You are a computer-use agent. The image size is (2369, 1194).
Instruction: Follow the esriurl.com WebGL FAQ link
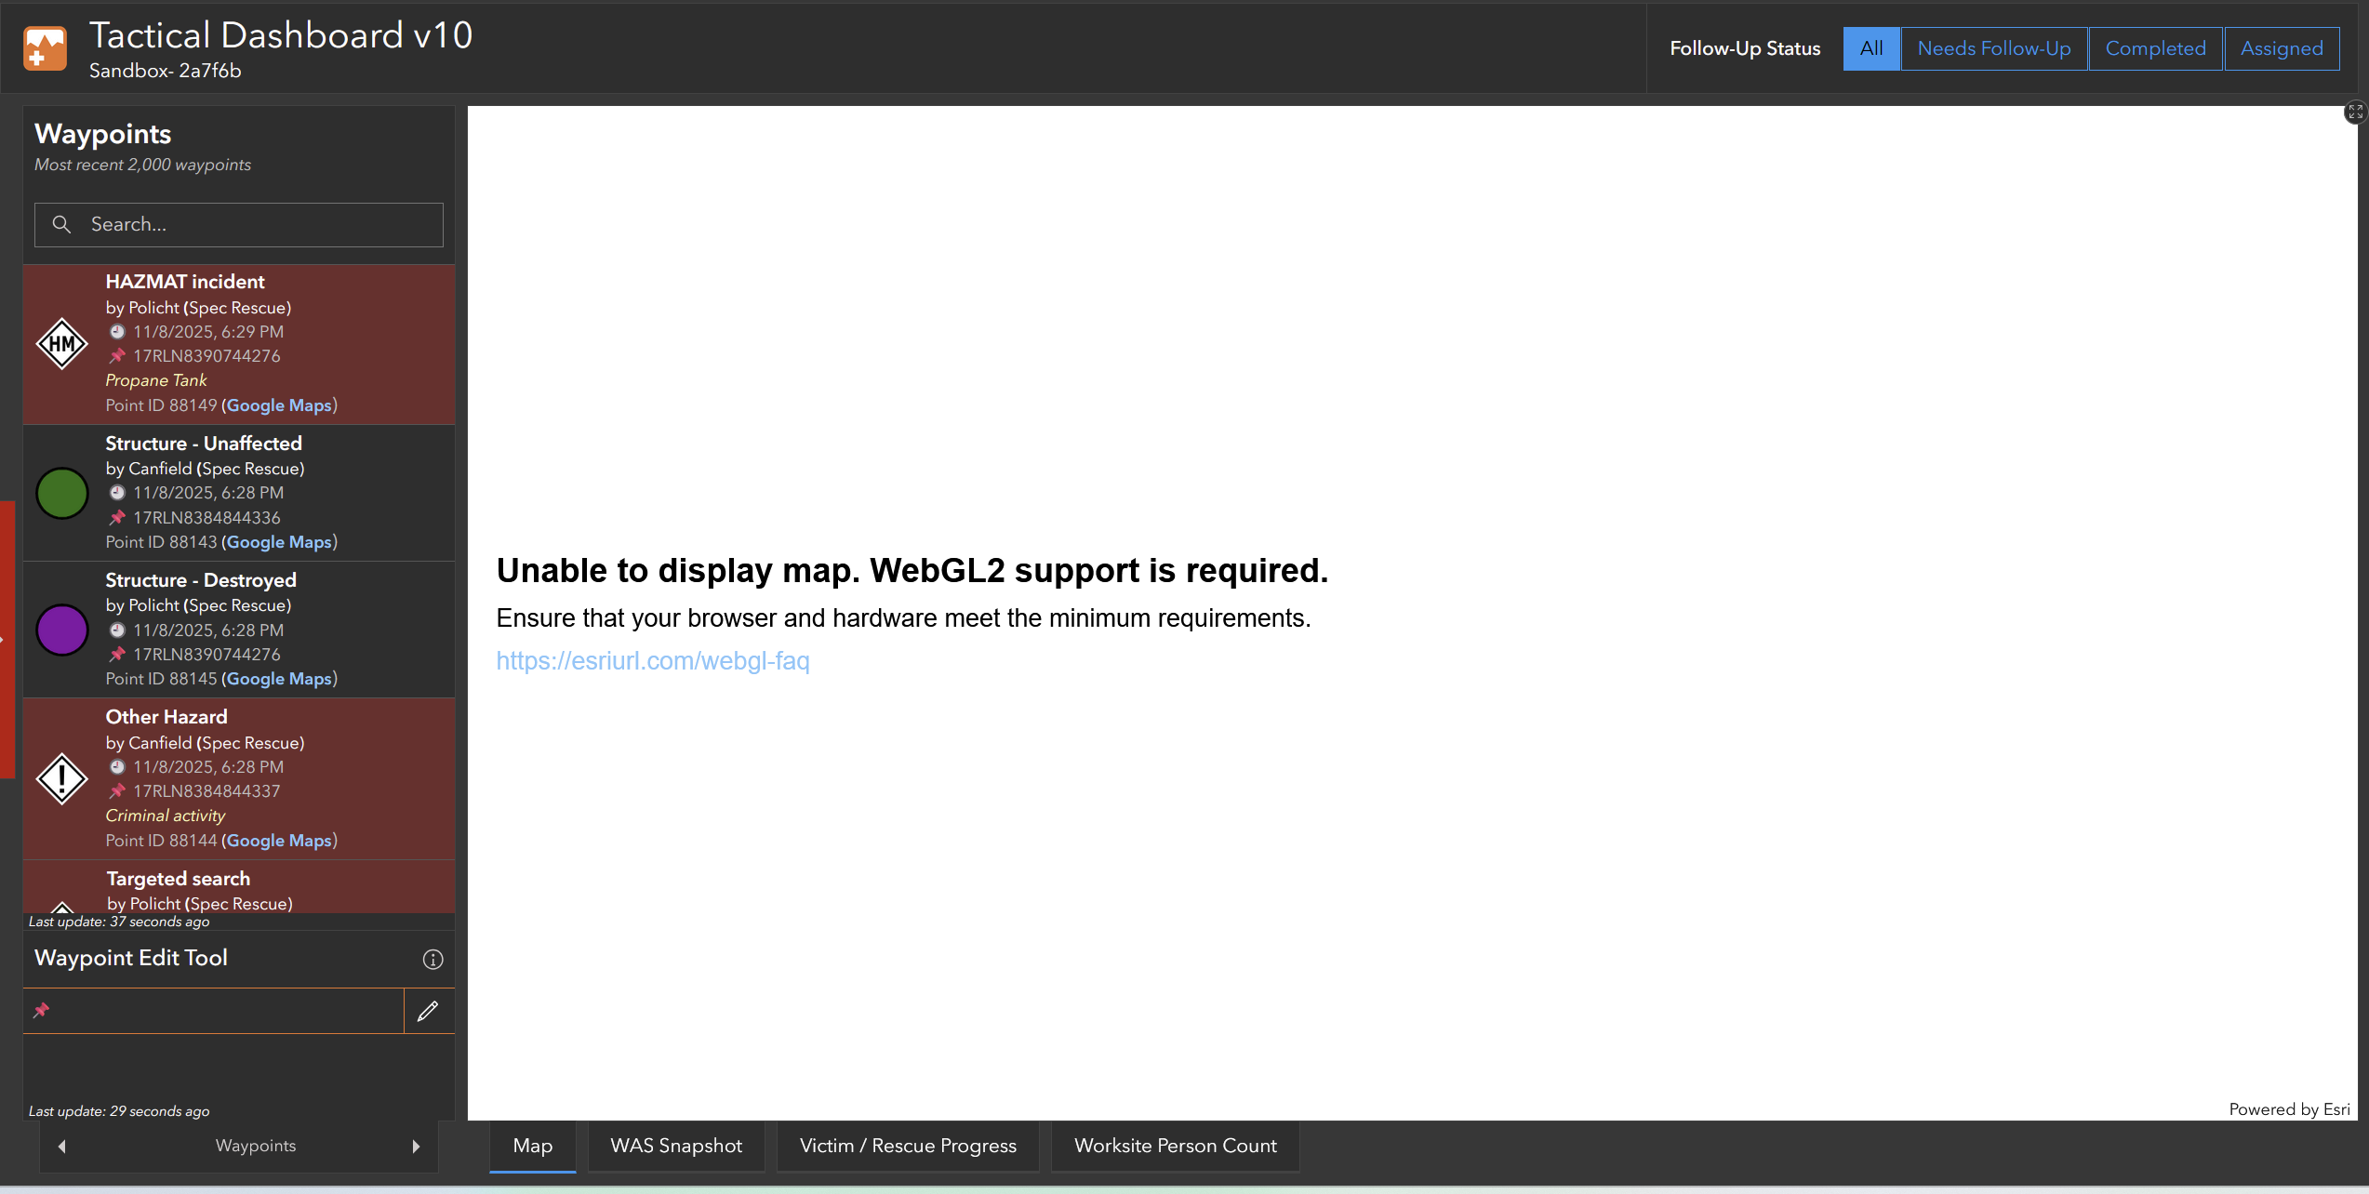click(653, 661)
